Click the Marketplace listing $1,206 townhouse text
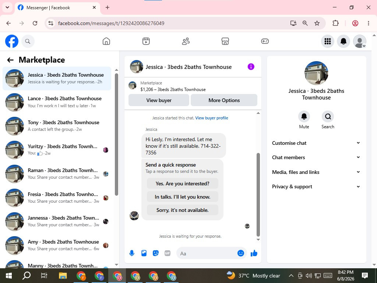377x283 pixels. (173, 90)
